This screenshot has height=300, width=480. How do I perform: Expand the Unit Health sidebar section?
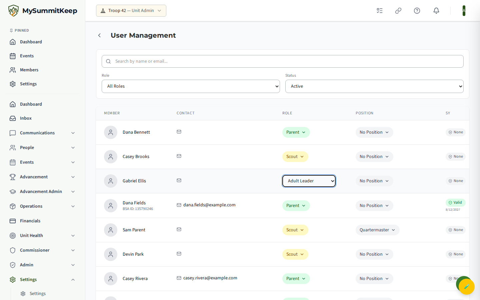pos(43,235)
